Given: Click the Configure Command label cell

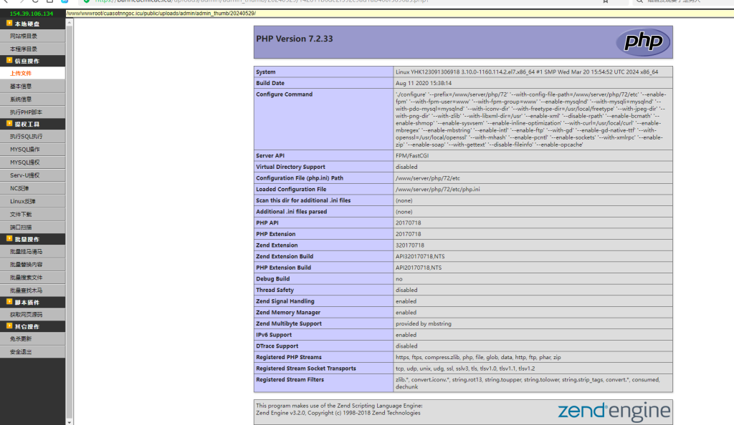Looking at the screenshot, I should [x=323, y=119].
